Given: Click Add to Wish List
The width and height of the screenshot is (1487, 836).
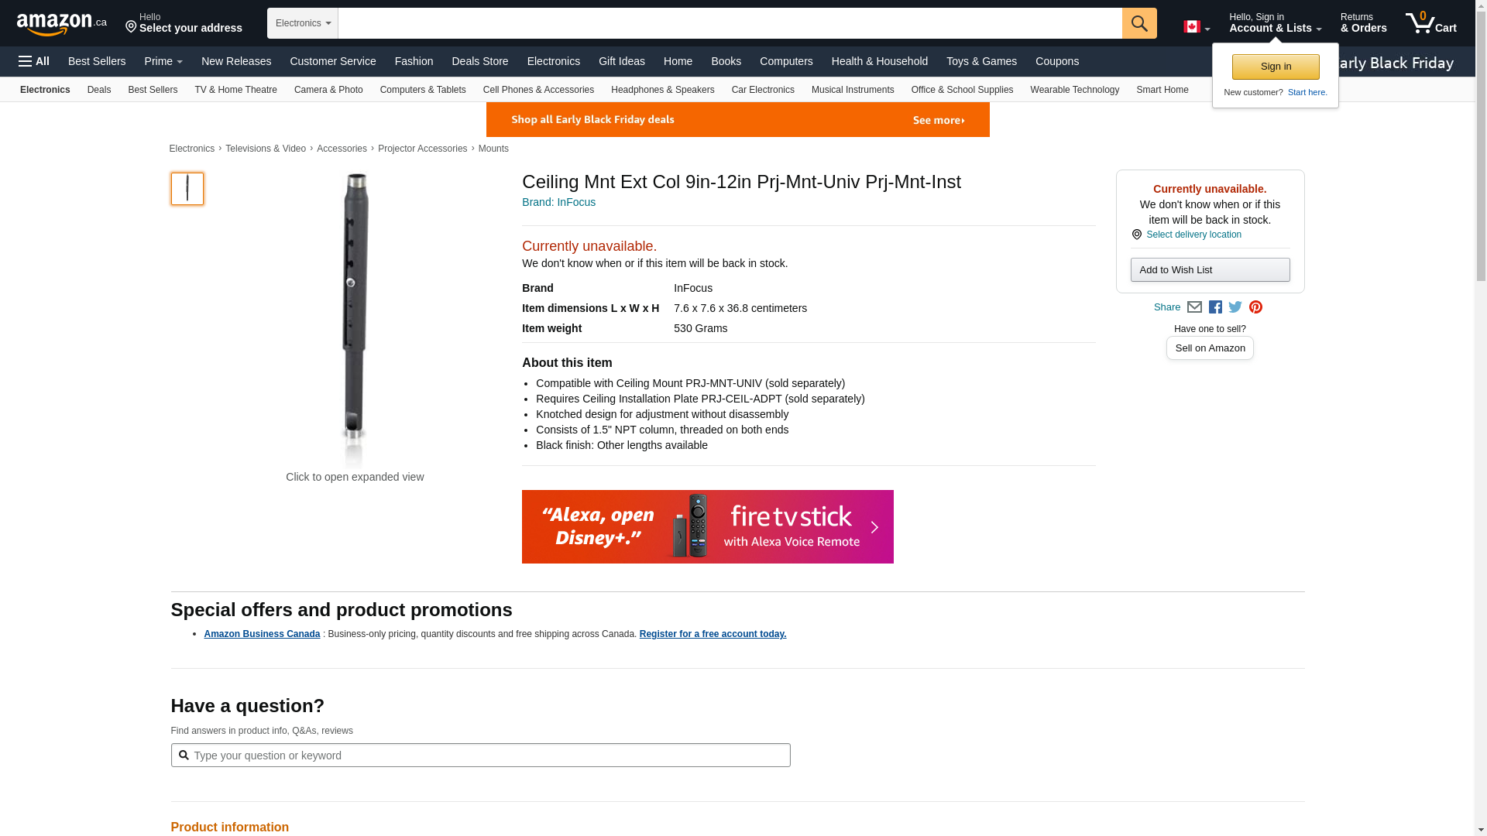Looking at the screenshot, I should (x=1210, y=269).
